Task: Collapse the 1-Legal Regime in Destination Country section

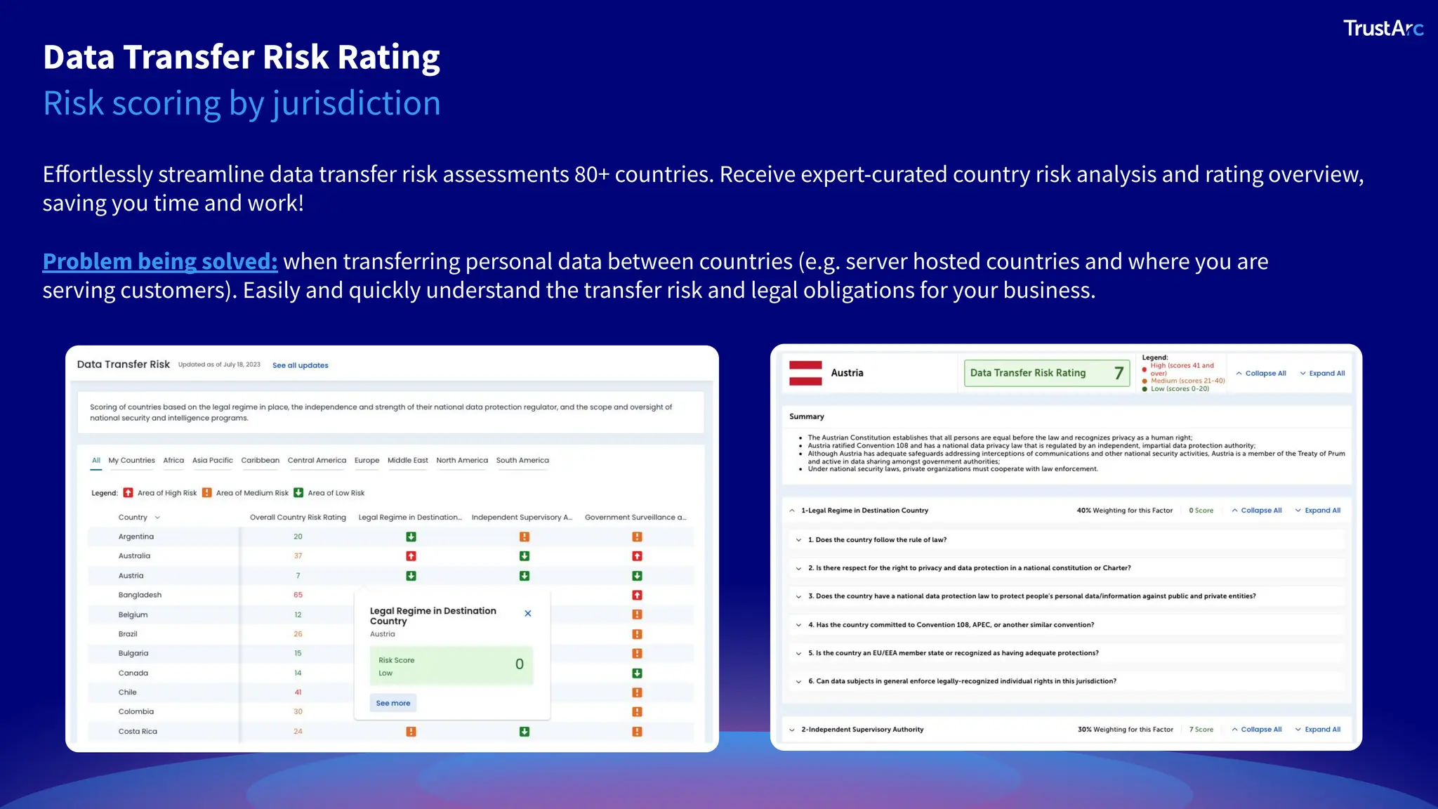Action: pos(792,511)
